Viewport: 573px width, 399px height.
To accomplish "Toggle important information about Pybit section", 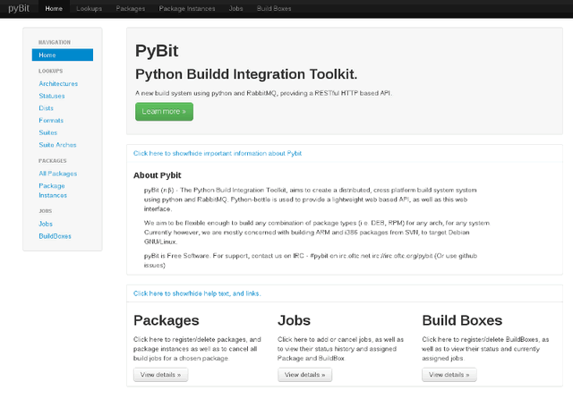I will (218, 153).
